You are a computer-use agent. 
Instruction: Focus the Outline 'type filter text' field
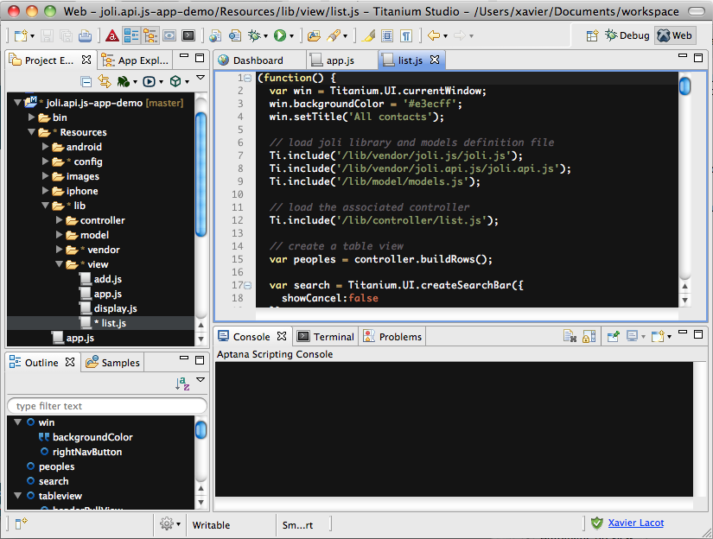(107, 406)
